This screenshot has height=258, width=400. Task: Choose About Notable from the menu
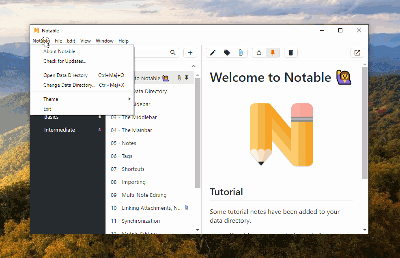coord(82,51)
